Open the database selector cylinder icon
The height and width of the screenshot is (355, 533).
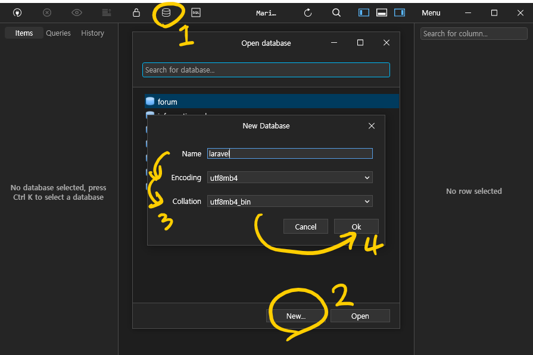[x=166, y=13]
